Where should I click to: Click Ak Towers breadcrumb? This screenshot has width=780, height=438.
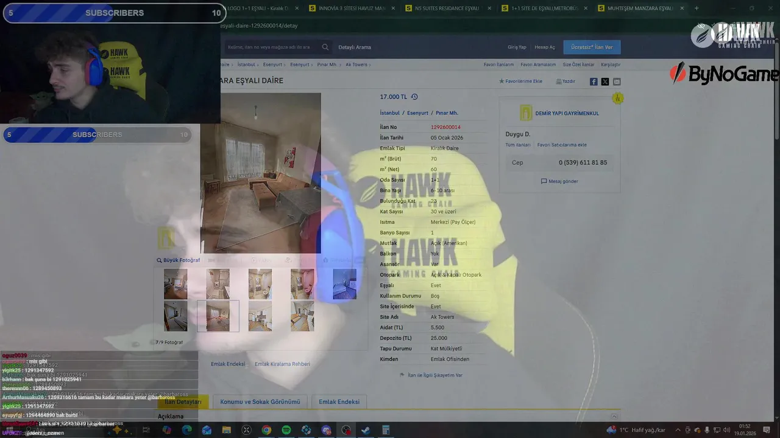(x=356, y=64)
